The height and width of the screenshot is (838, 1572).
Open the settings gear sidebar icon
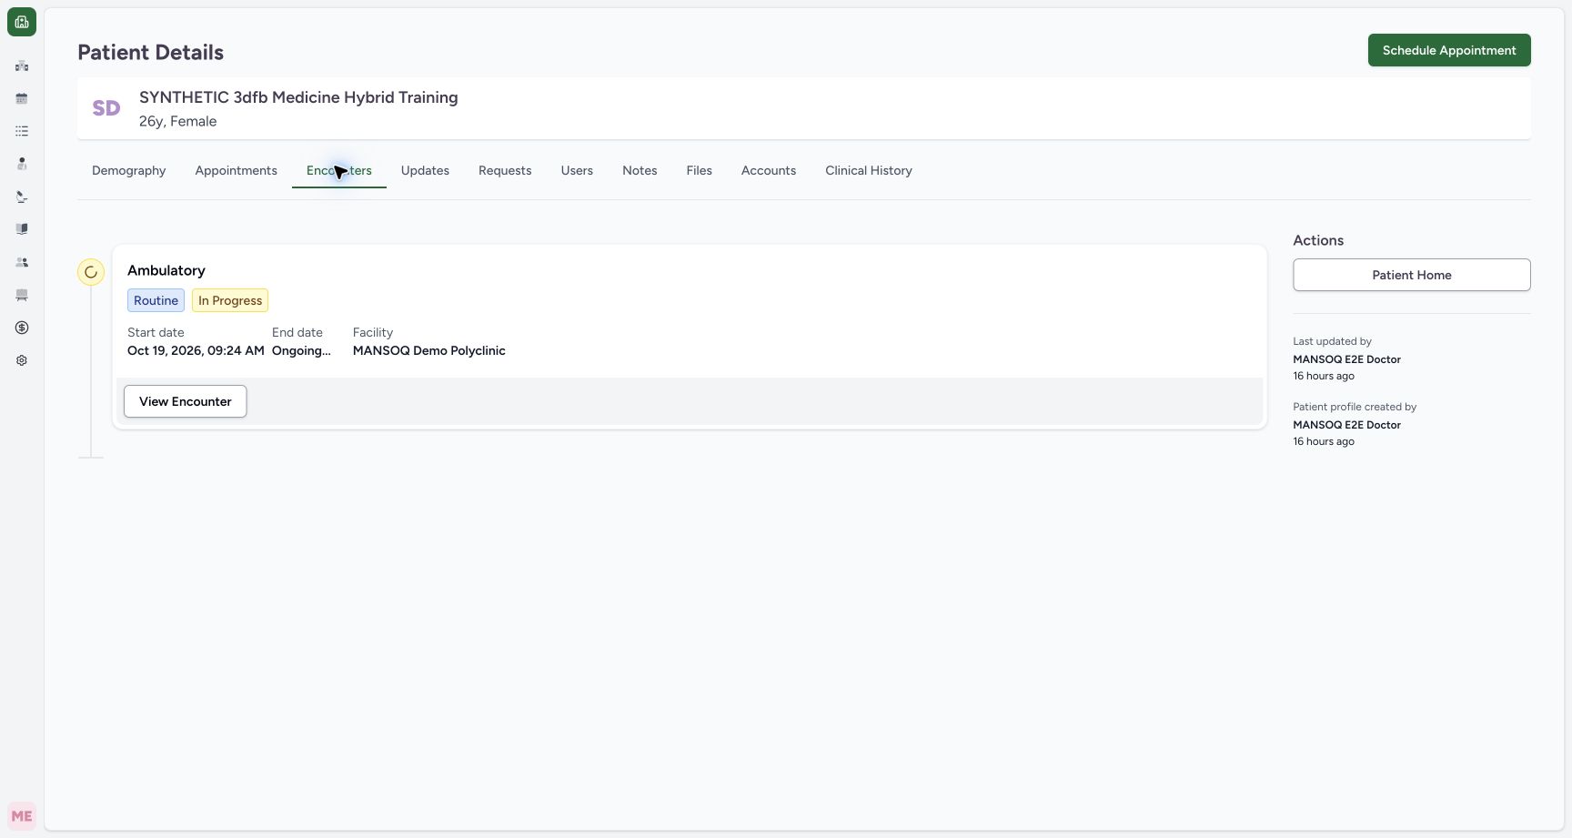(x=22, y=360)
